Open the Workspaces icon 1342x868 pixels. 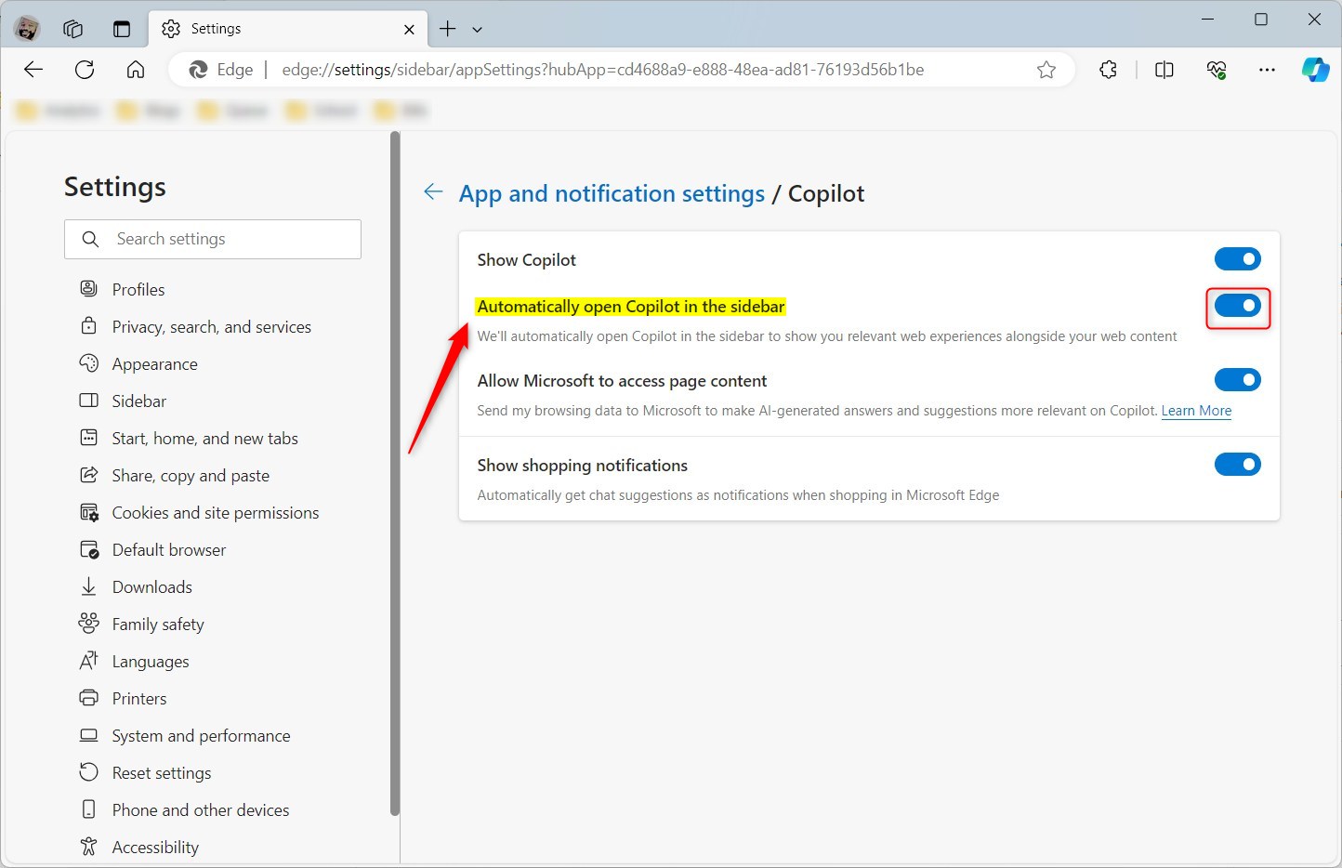72,29
